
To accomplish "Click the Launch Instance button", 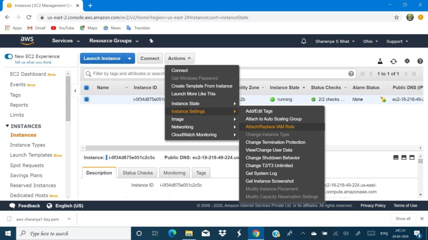I will click(102, 58).
